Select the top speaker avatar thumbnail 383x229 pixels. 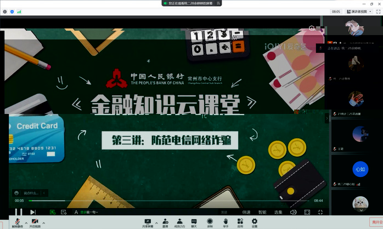(355, 27)
